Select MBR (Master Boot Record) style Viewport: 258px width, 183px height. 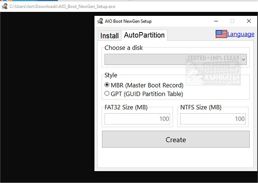click(x=144, y=85)
